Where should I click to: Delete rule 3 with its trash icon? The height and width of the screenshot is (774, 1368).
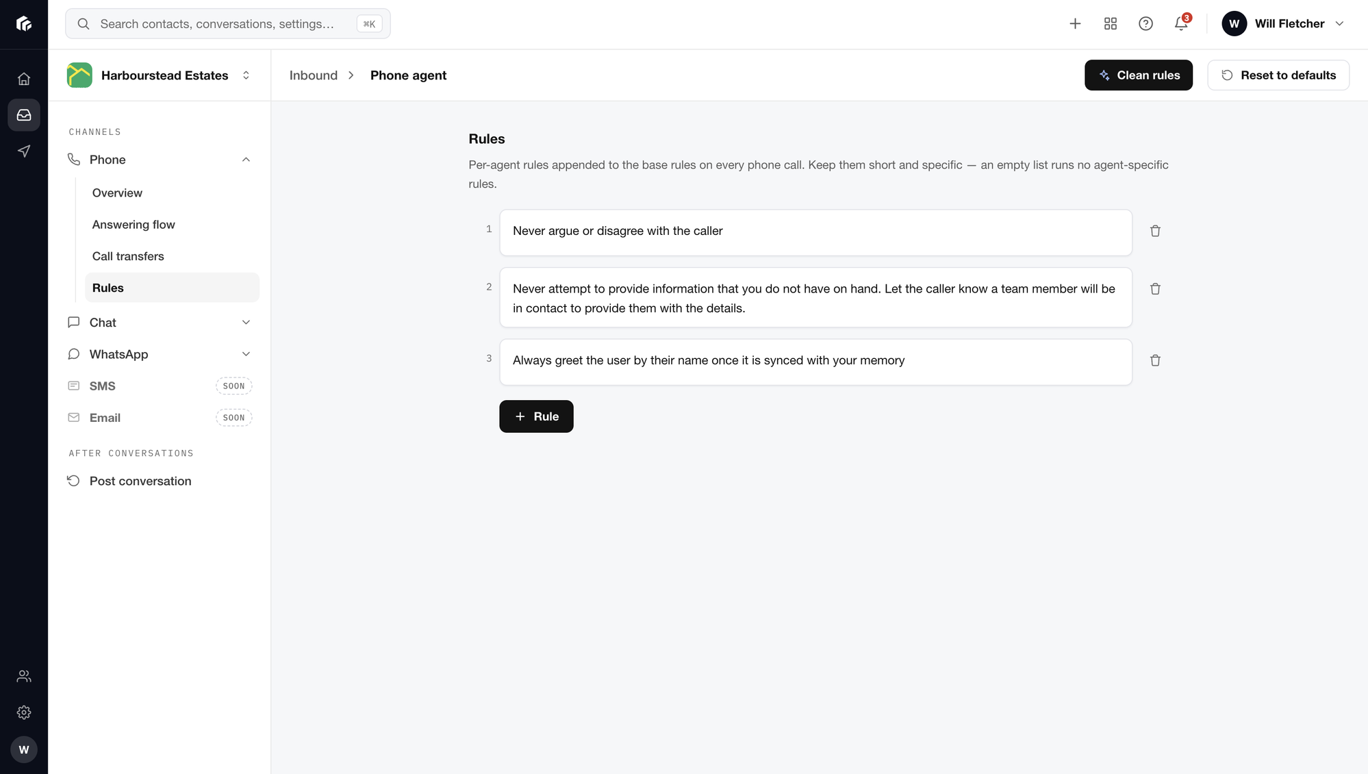point(1155,360)
